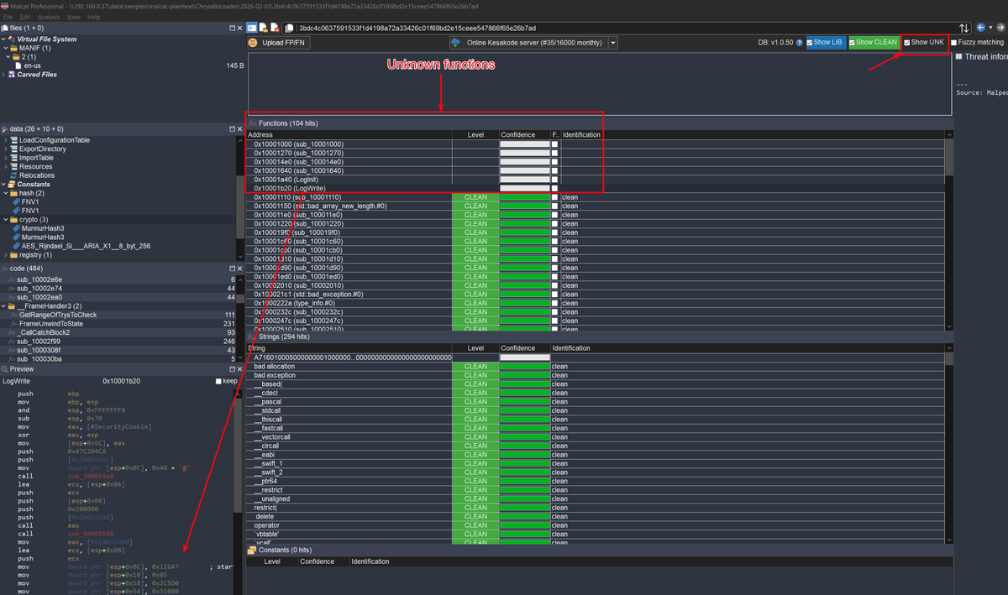Collapse the __FrameHandler3 (2) folder
Screen dimensions: 1008x595
point(4,306)
